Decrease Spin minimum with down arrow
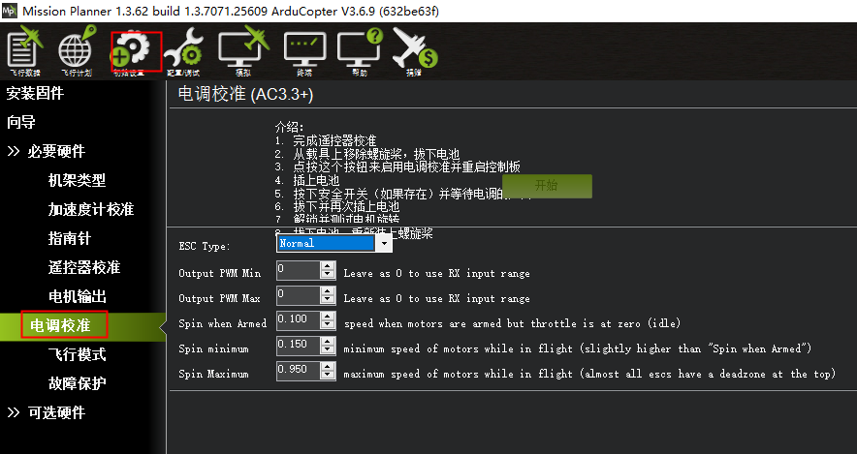The width and height of the screenshot is (857, 454). tap(328, 350)
